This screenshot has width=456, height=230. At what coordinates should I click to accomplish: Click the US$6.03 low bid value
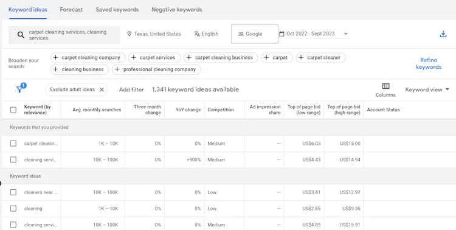click(x=311, y=144)
